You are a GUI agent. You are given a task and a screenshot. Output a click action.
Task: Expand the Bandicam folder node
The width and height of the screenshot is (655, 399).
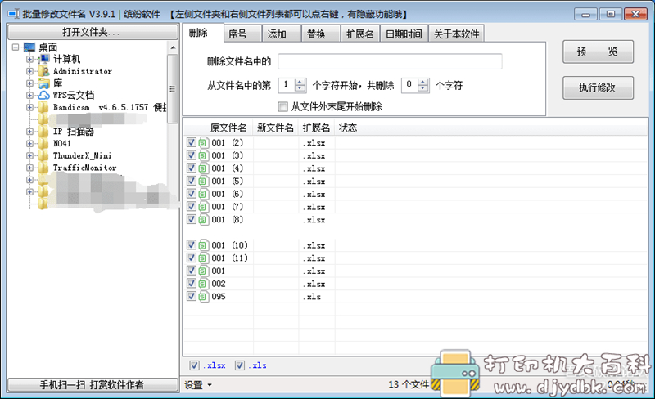click(x=29, y=107)
